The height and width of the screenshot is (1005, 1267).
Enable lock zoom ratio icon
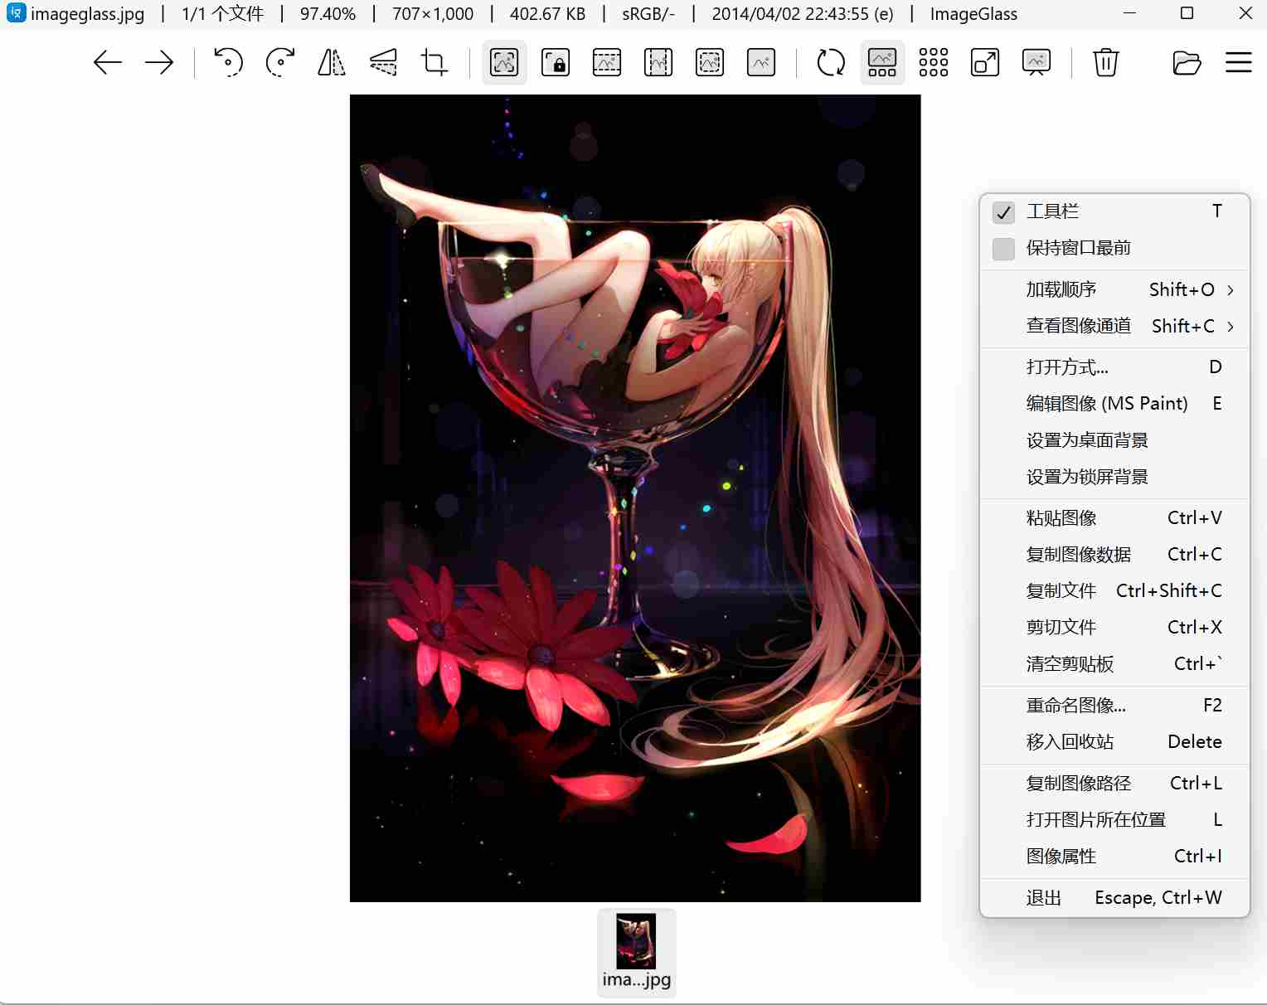coord(556,62)
